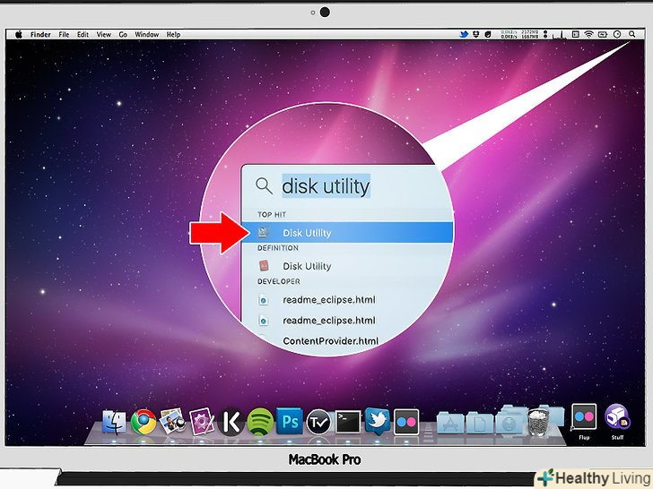
Task: Open the Trash in the Dock
Action: point(538,423)
